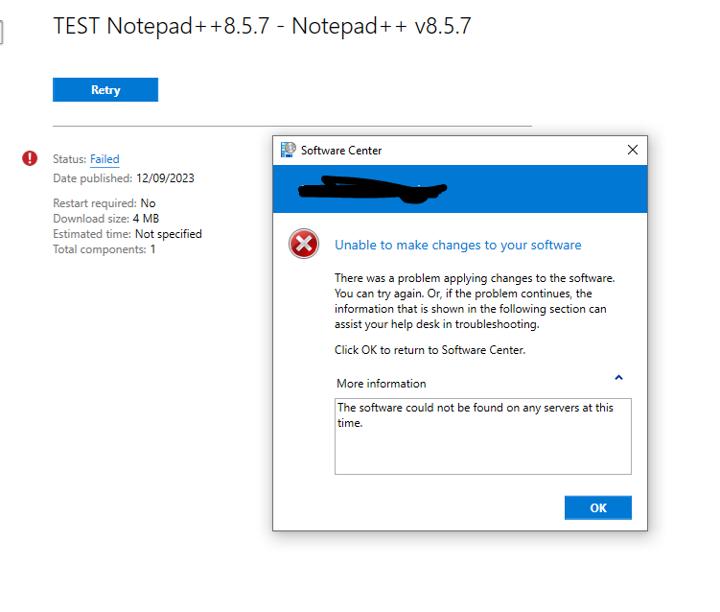Click OK in the Software Center dialog
Screen dimensions: 720x612
coord(598,507)
